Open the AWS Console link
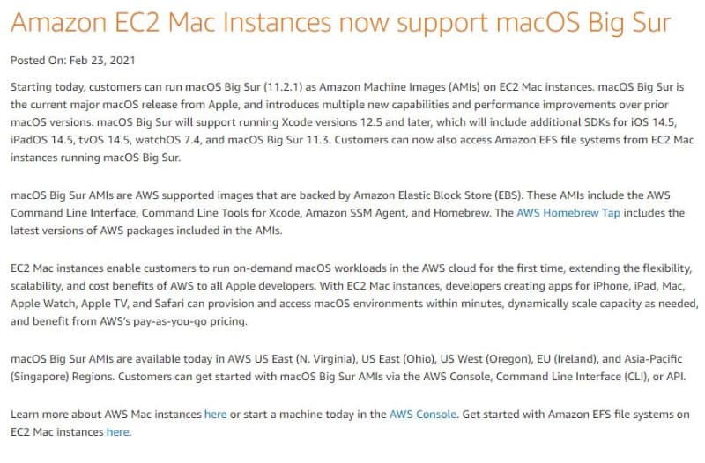 (423, 414)
